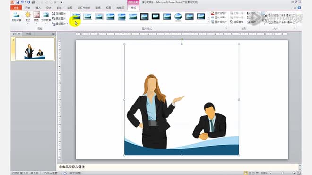Switch to the Insert (插入) tab

(x=38, y=8)
